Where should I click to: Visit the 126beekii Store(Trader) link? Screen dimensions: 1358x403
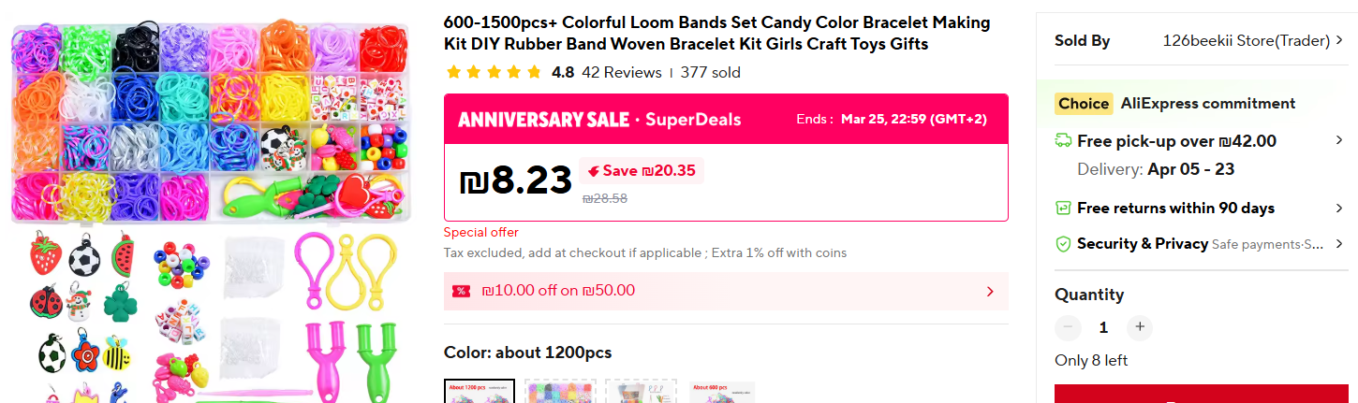(x=1246, y=40)
